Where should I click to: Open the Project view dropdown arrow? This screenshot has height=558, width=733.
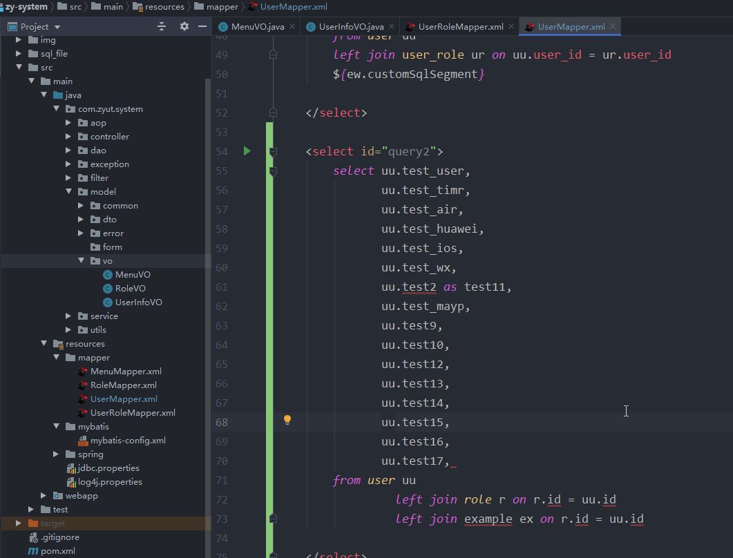[x=57, y=27]
